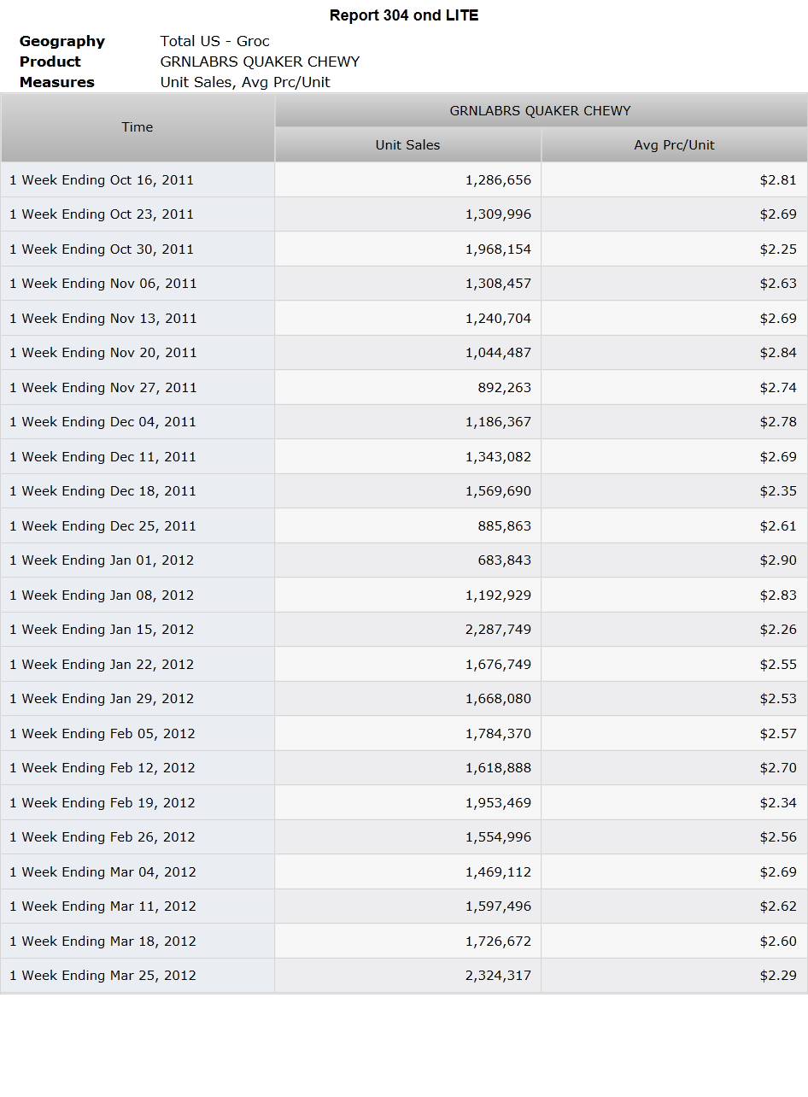Image resolution: width=808 pixels, height=1097 pixels.
Task: Select row 1 Week Ending Nov 27, 2011
Action: point(404,388)
